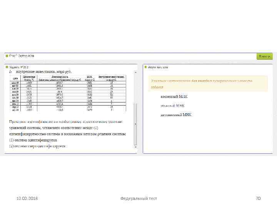Select the answer 'обычный МНК'
277x208 pixels.
tap(172, 106)
